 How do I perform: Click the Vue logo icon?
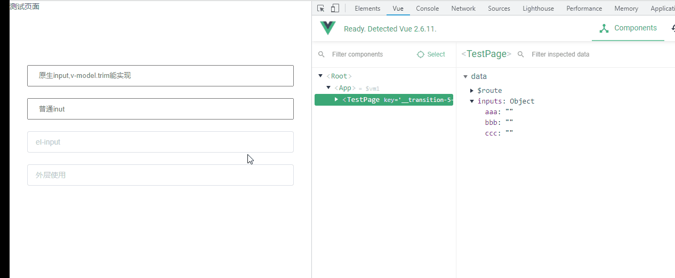tap(328, 28)
